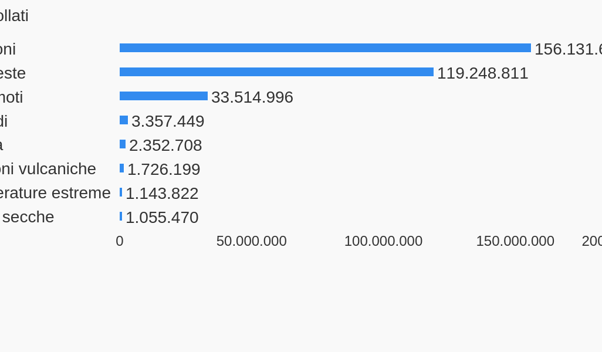Click the longest blue bar valued 156.131
Viewport: 602px width, 352px height.
click(325, 48)
